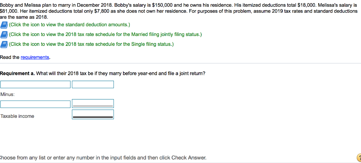Click the first-row amount input field
361x163 pixels.
93,85
